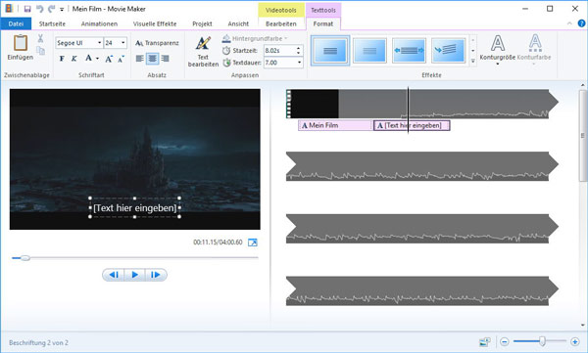This screenshot has width=588, height=353.
Task: Select the Mein Film caption on timeline
Action: point(335,125)
